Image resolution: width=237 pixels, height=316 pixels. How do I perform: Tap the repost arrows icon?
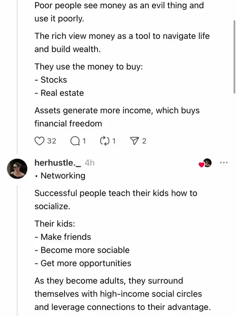105,141
